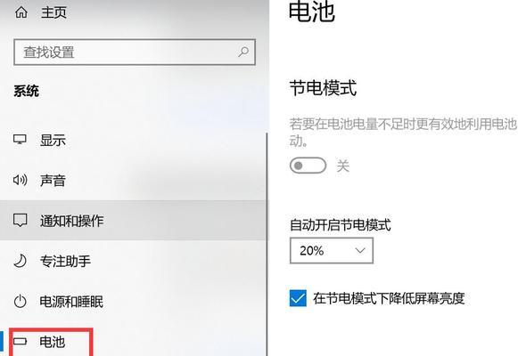Turn on the 节电模式 toggle switch
This screenshot has height=356, width=518.
click(x=308, y=166)
